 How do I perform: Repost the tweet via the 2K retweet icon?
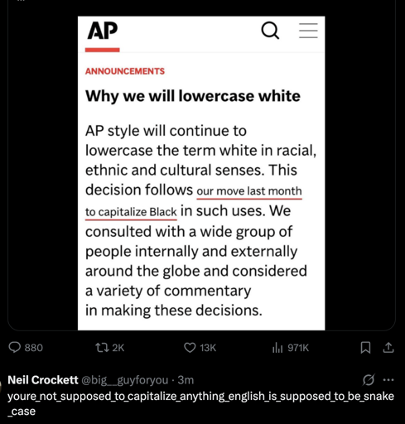point(102,348)
